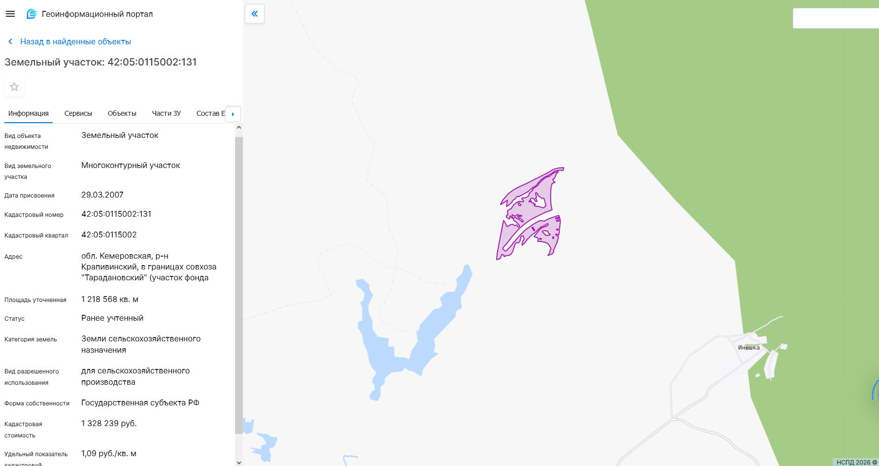Image resolution: width=879 pixels, height=466 pixels.
Task: Click the Геоинформационный портал title text
Action: (97, 14)
